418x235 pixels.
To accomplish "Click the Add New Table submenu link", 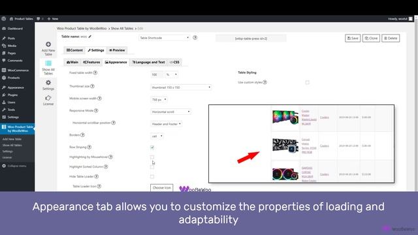I will pyautogui.click(x=12, y=139).
